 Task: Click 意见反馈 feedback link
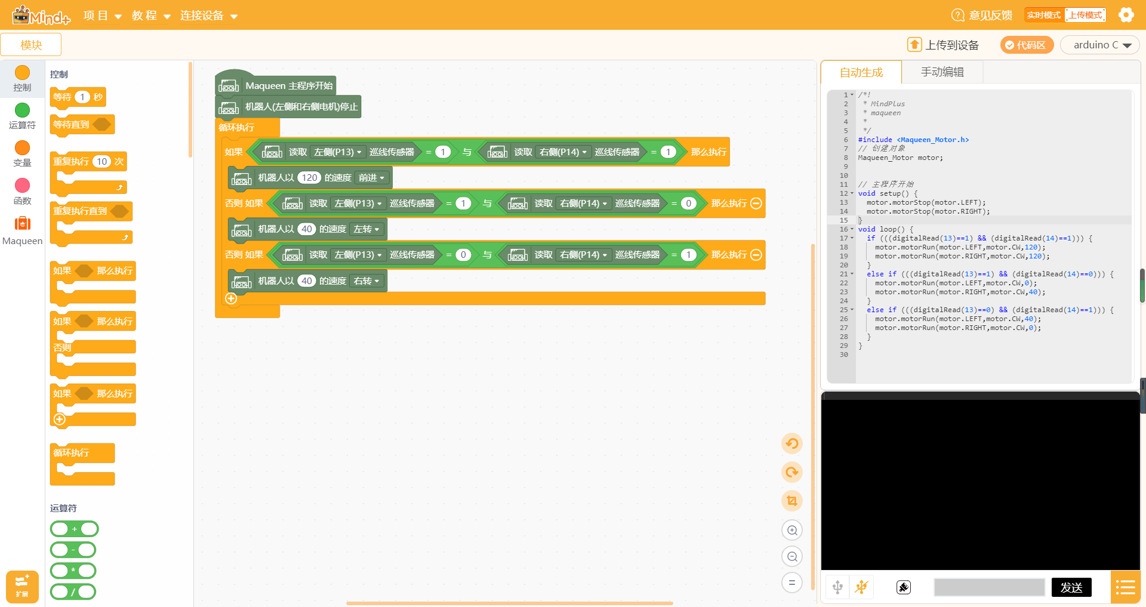(x=990, y=16)
